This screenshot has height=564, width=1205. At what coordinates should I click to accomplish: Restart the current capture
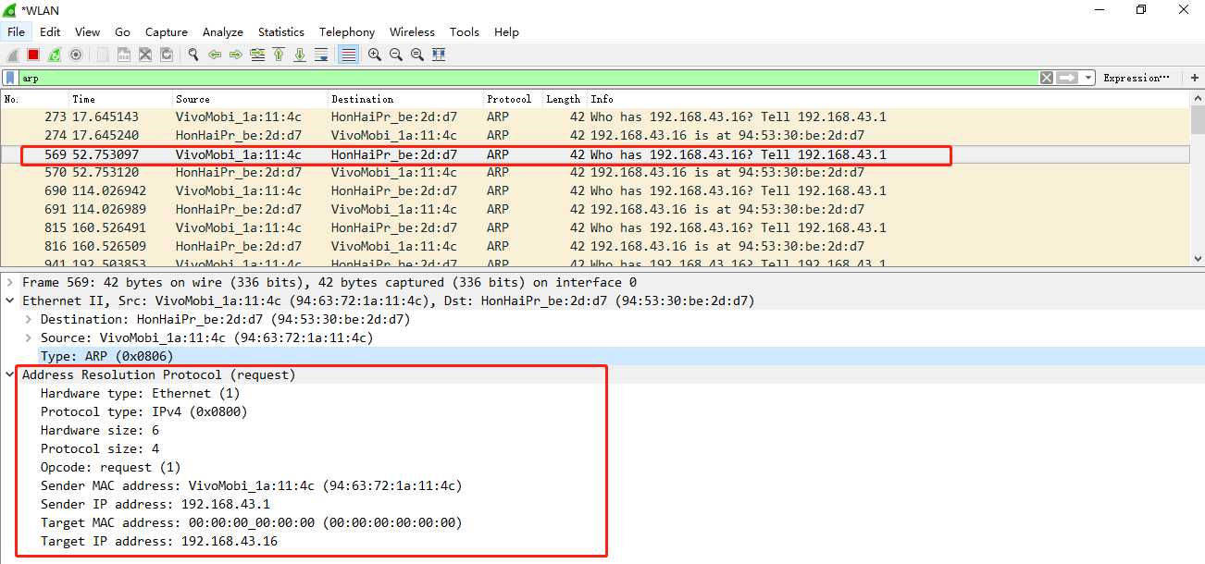tap(55, 55)
